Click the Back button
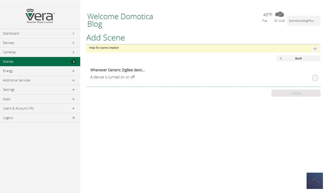 [x=298, y=58]
